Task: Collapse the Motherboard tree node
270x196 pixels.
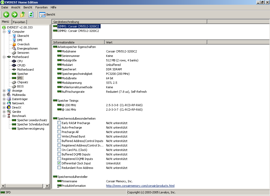Action: tap(4, 57)
